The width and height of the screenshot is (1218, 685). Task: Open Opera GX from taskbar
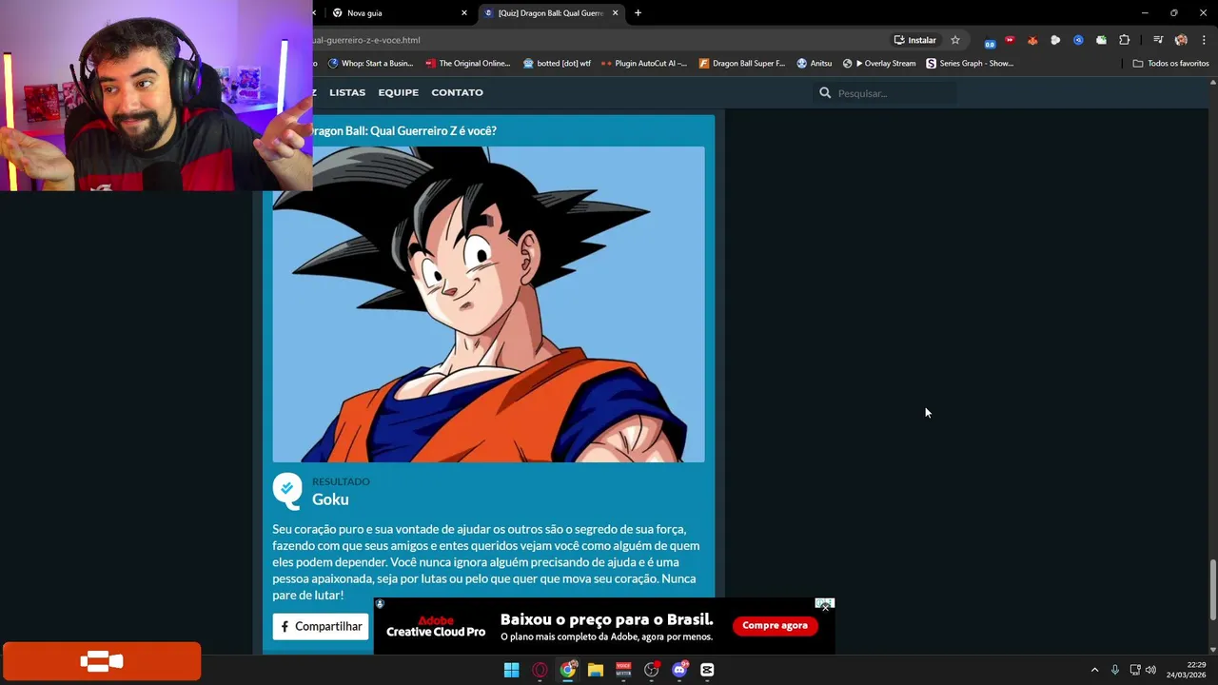point(540,670)
